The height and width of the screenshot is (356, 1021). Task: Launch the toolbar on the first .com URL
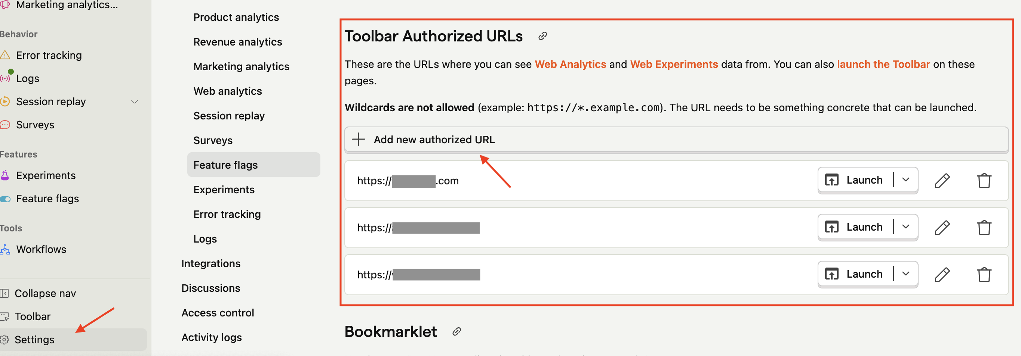click(x=855, y=180)
